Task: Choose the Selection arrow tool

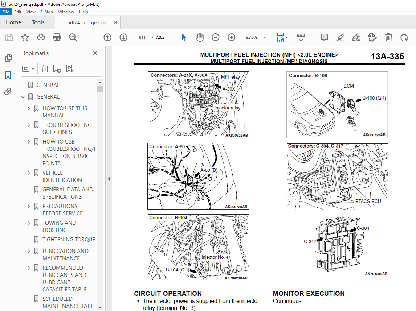Action: point(184,37)
